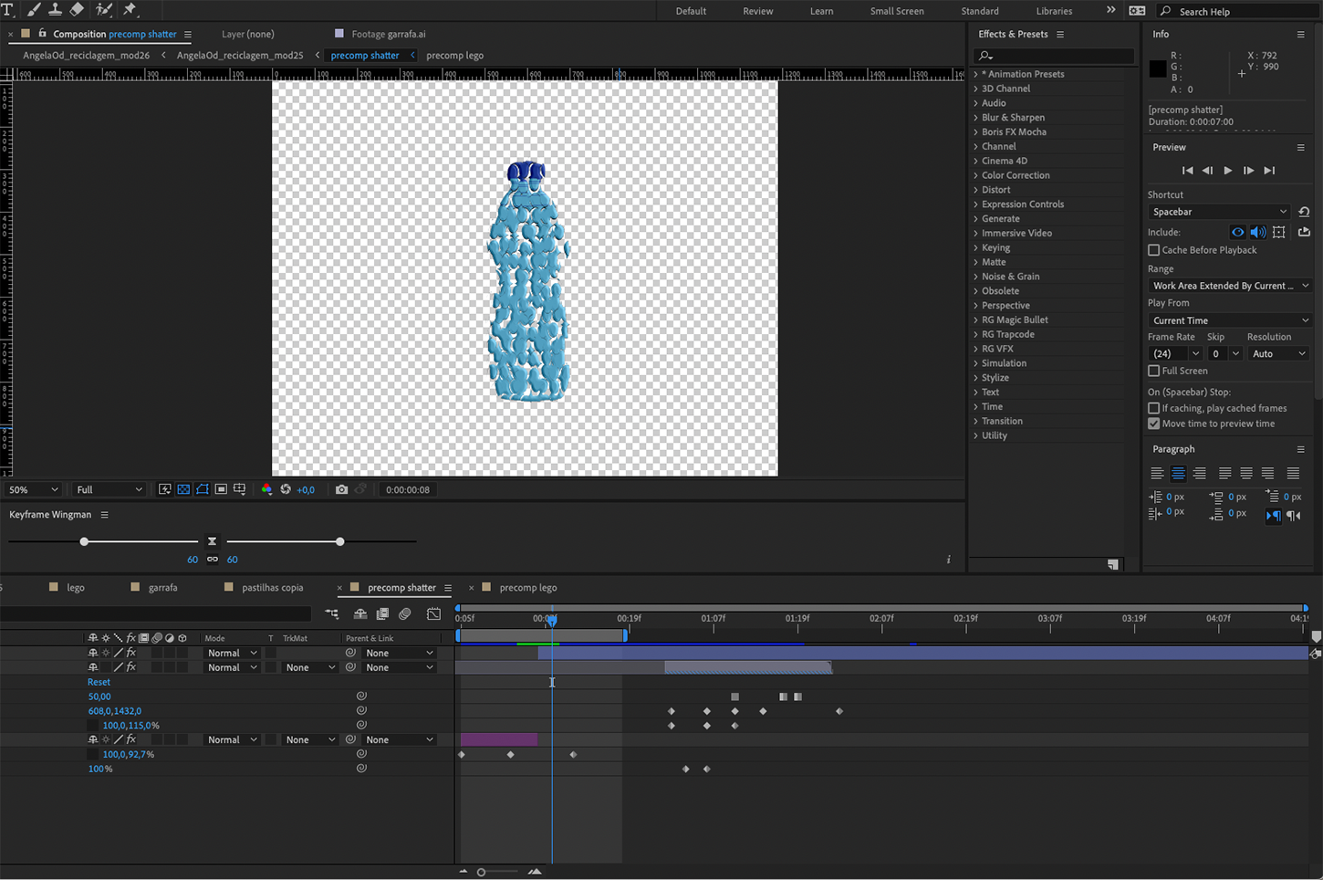Toggle audio inclusion speaker icon in Preview
1323x880 pixels.
coord(1257,232)
